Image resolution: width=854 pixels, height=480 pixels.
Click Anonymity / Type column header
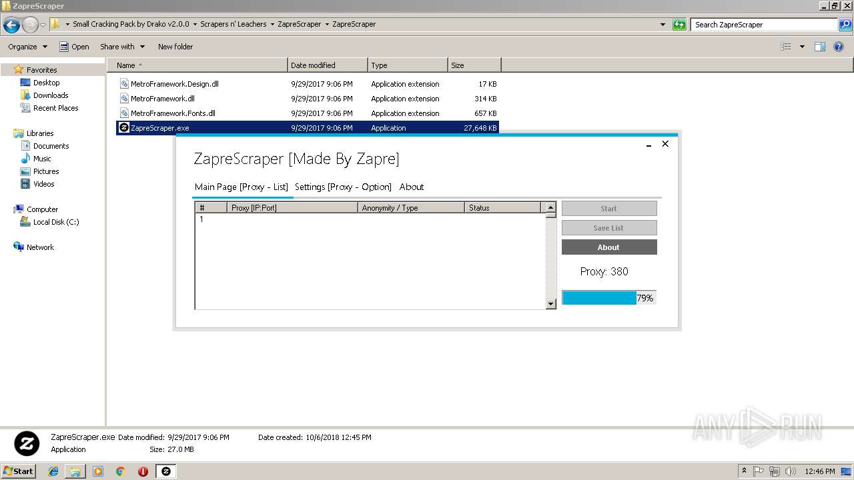click(411, 208)
